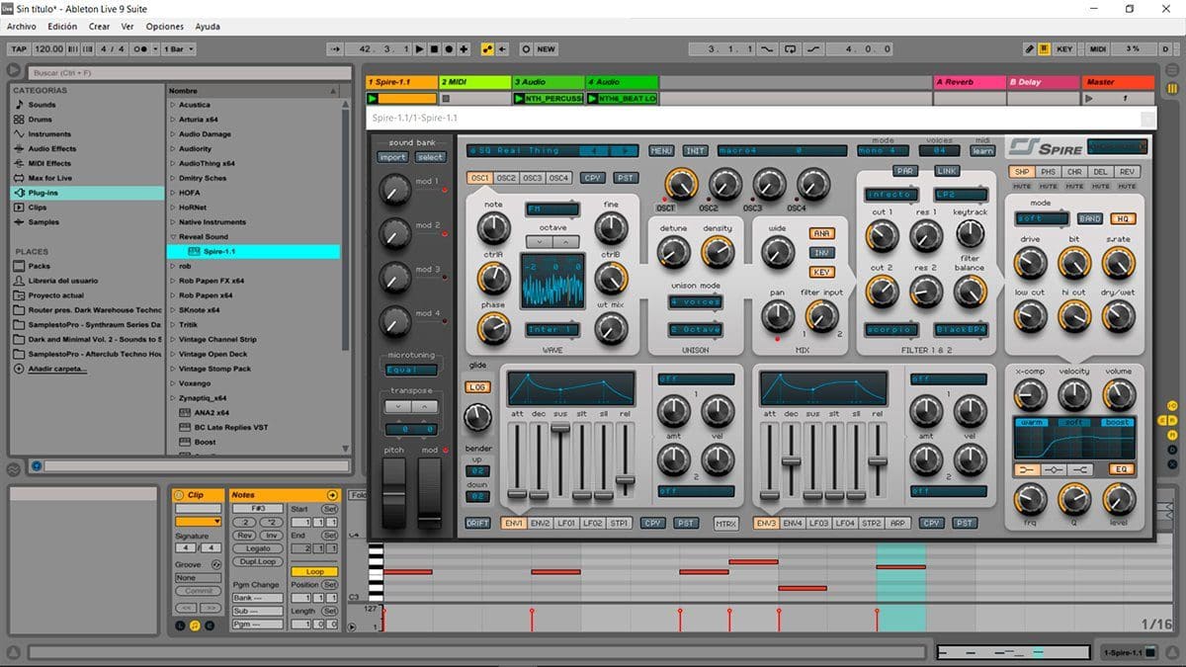The height and width of the screenshot is (667, 1186).
Task: Open the filter 1 infecto type dropdown
Action: coord(890,195)
